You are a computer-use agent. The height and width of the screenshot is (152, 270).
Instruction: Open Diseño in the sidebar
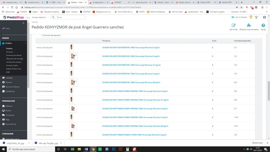(7, 110)
